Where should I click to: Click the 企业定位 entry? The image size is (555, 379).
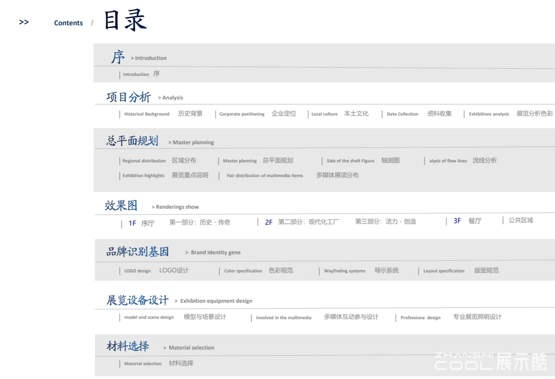tap(284, 113)
